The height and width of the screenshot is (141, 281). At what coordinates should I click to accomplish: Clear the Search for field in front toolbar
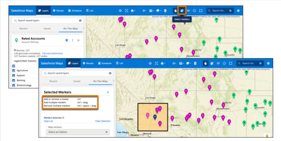260,63
